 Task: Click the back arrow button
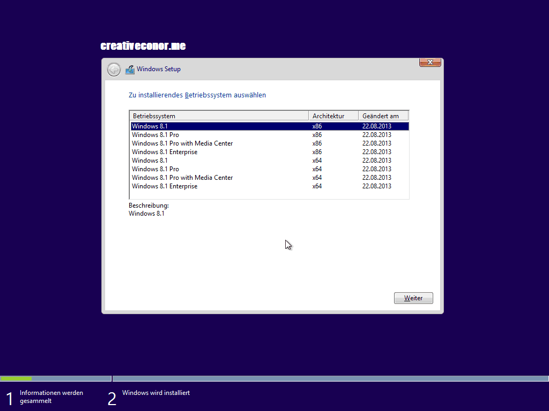pyautogui.click(x=114, y=70)
